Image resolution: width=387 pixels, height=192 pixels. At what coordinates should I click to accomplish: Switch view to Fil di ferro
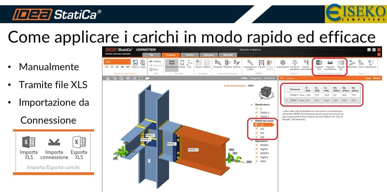pyautogui.click(x=270, y=78)
